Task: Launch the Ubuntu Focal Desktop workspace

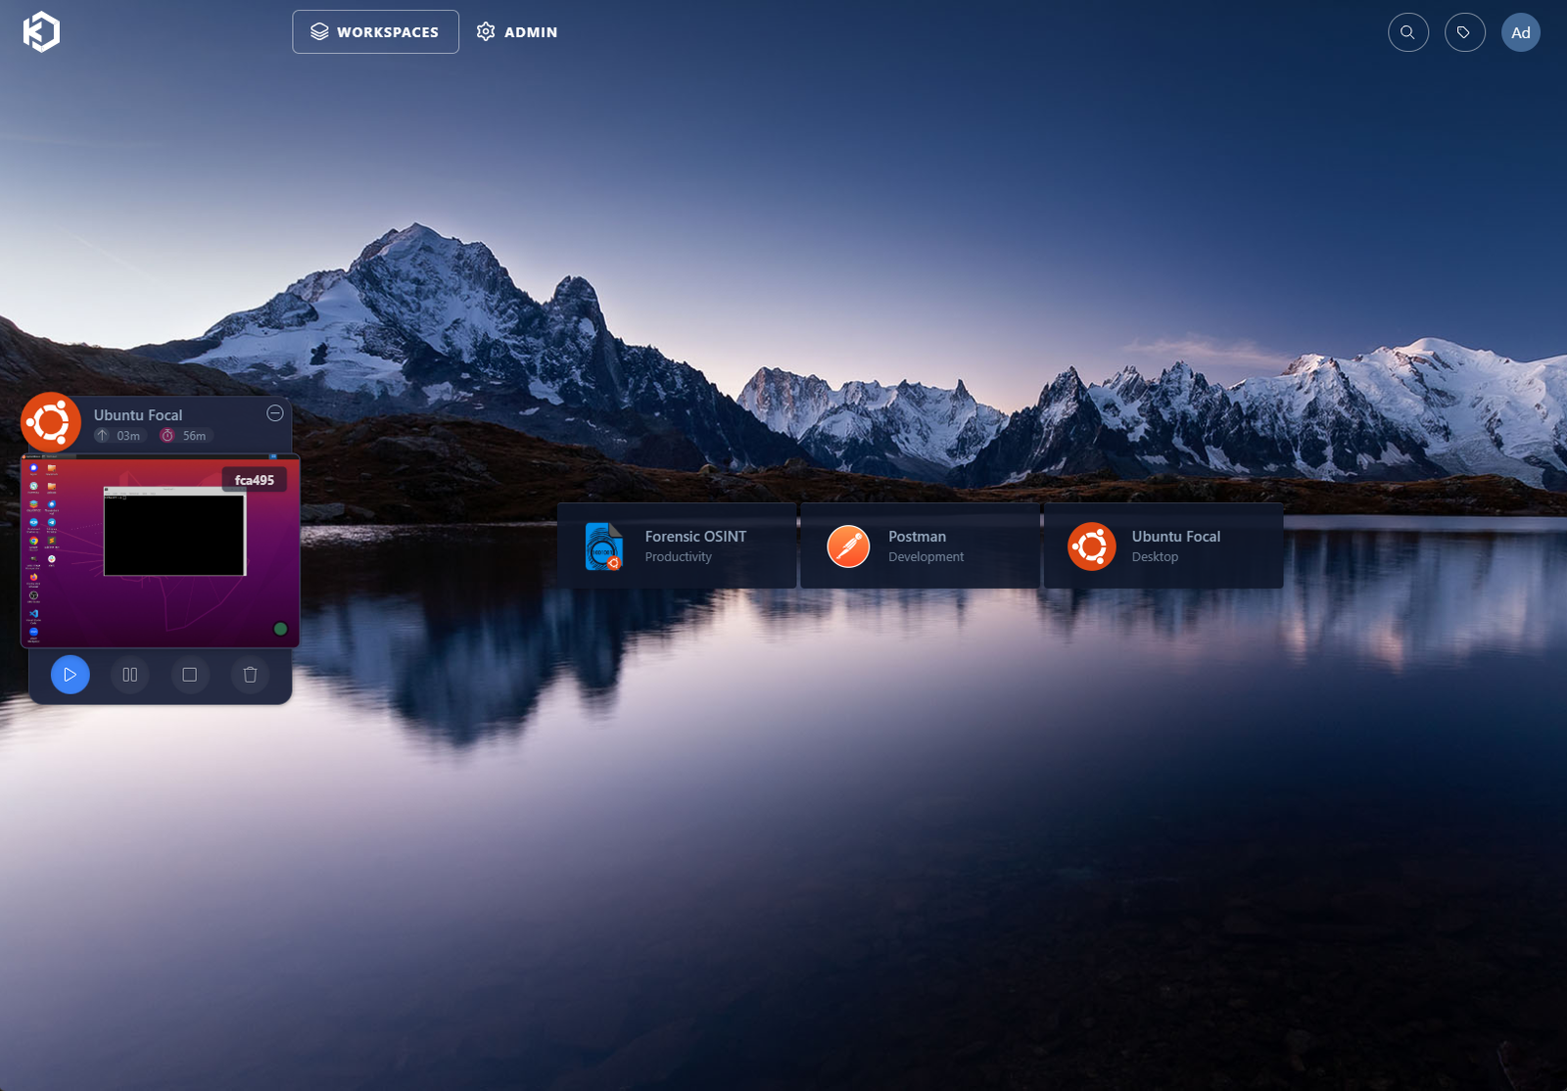Action: click(x=1163, y=546)
